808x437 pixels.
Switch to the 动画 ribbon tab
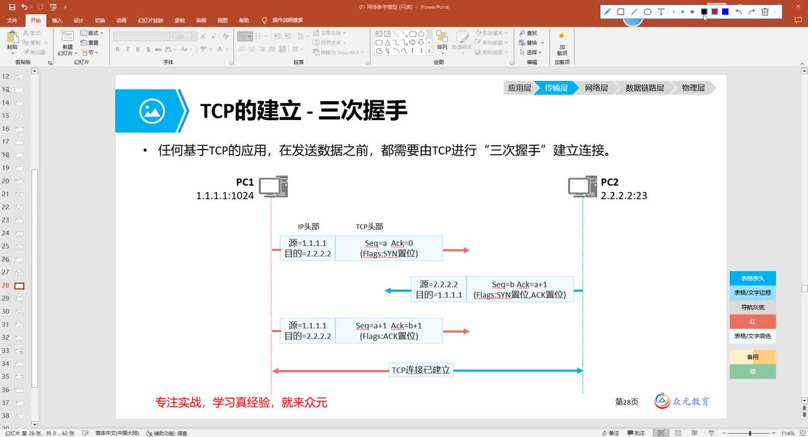point(121,20)
